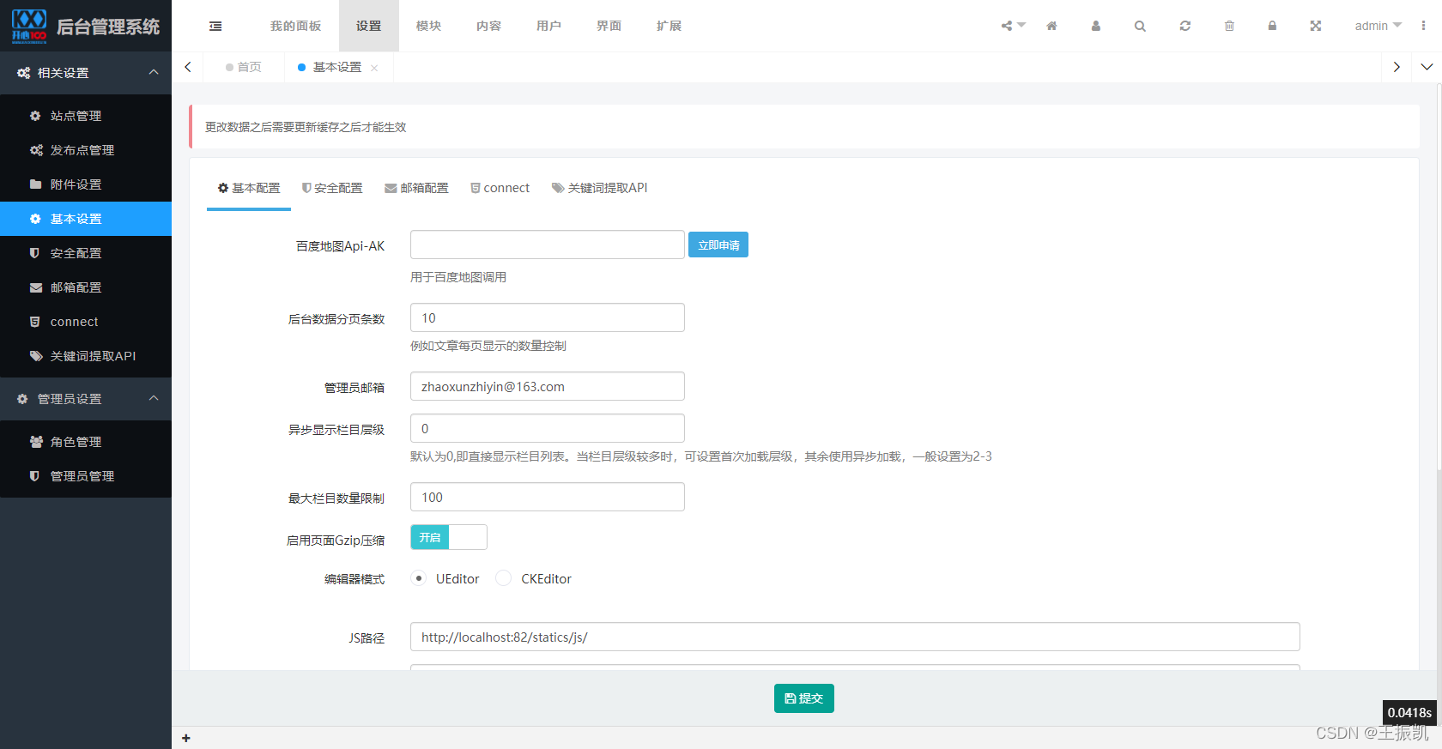This screenshot has height=749, width=1442.
Task: Switch to the 关键词提取API form tab
Action: 600,188
